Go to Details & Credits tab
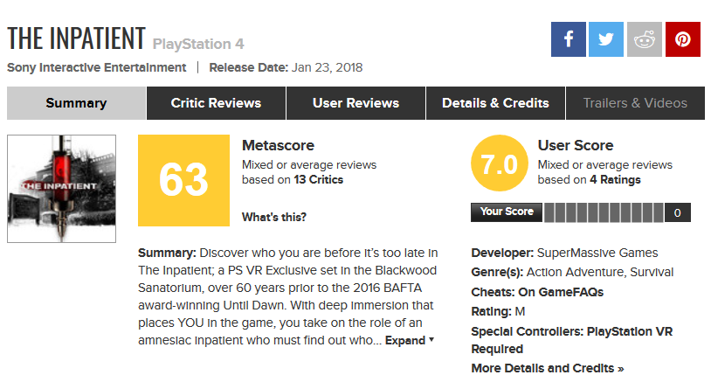The image size is (711, 382). (495, 103)
